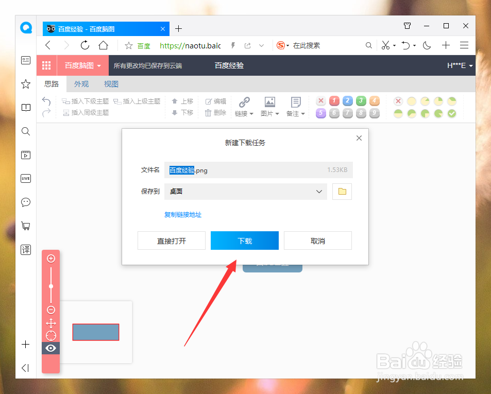Open the address bar history chevron
491x394 pixels.
261,46
